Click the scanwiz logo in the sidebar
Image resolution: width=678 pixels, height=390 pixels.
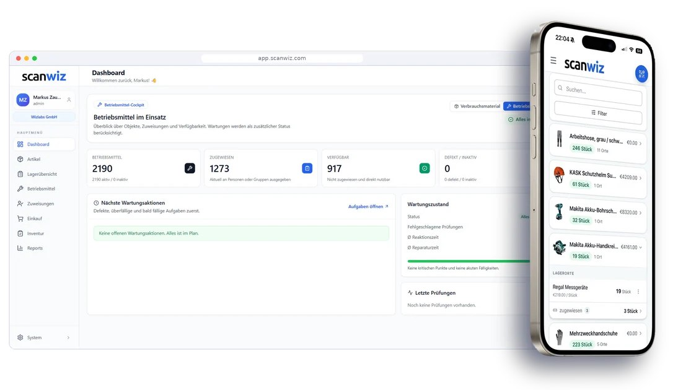click(x=44, y=76)
